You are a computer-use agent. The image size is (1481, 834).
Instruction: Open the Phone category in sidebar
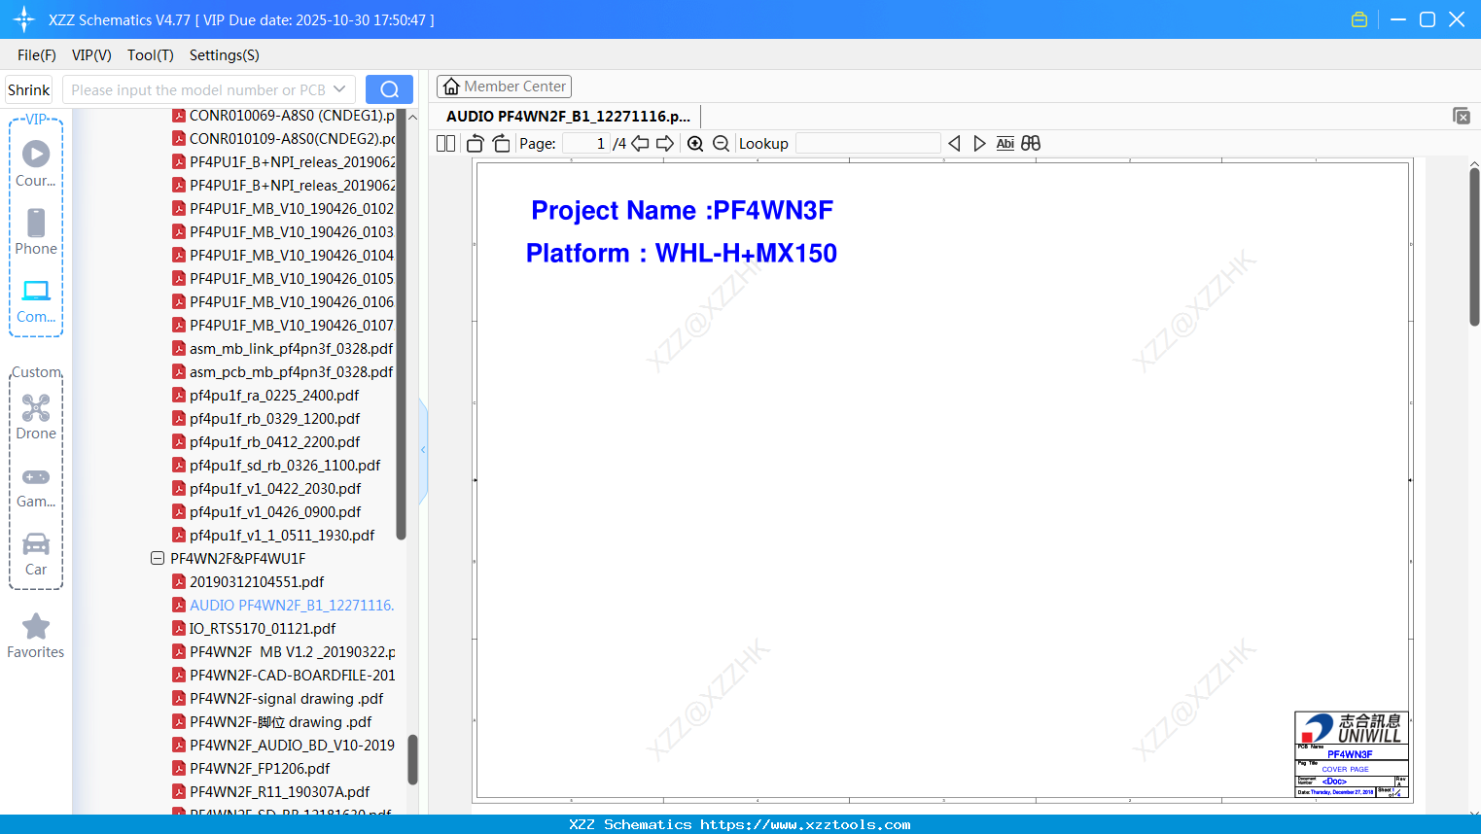pyautogui.click(x=36, y=231)
